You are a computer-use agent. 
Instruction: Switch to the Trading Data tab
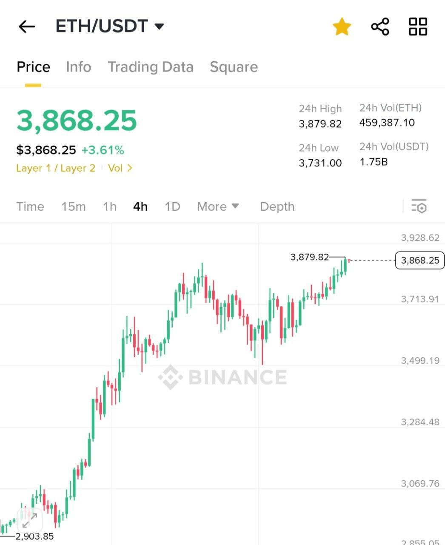pyautogui.click(x=150, y=67)
